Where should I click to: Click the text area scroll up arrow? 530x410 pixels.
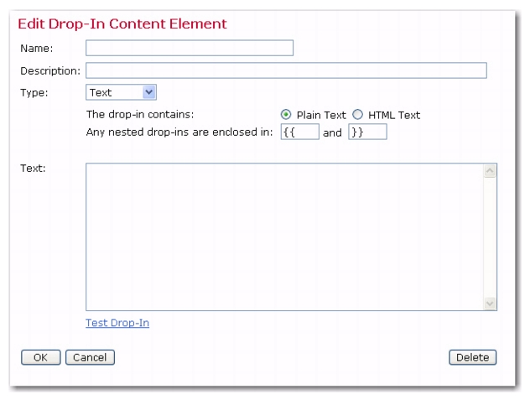point(490,171)
